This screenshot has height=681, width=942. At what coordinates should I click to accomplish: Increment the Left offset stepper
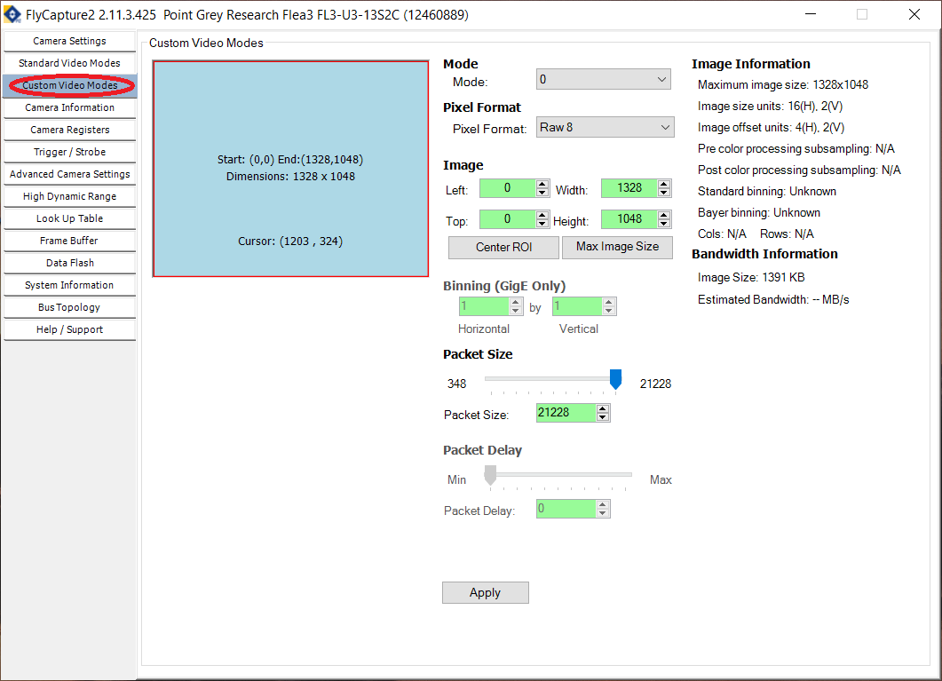pos(542,183)
